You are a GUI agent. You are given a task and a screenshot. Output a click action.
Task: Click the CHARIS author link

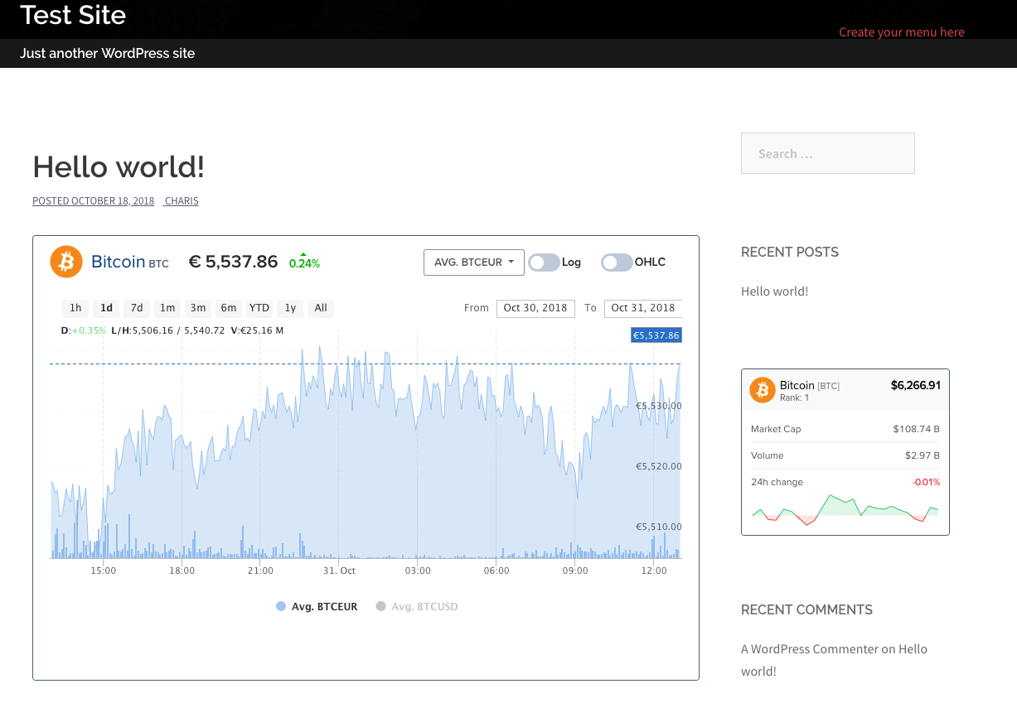(x=182, y=201)
